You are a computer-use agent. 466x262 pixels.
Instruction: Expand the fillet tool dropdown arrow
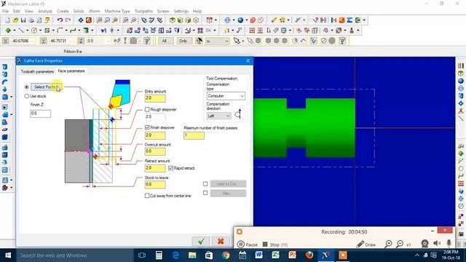pos(66,31)
